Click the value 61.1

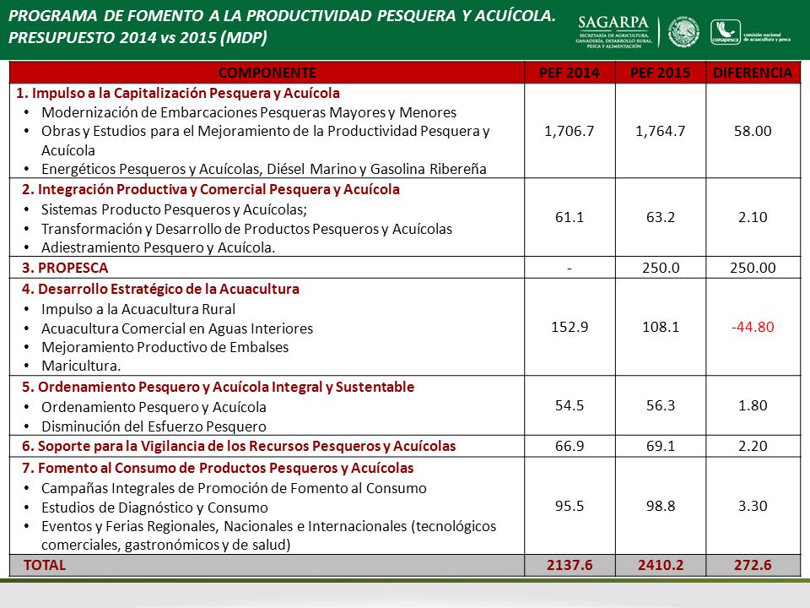pyautogui.click(x=570, y=217)
